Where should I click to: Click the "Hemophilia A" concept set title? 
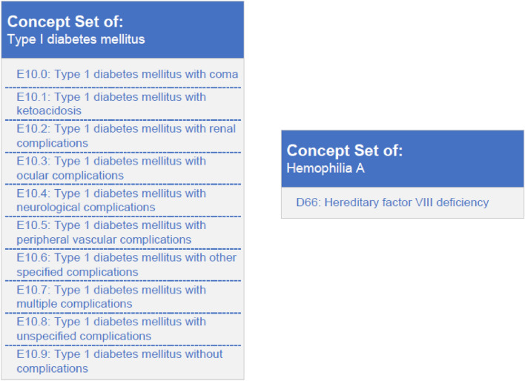(x=326, y=168)
